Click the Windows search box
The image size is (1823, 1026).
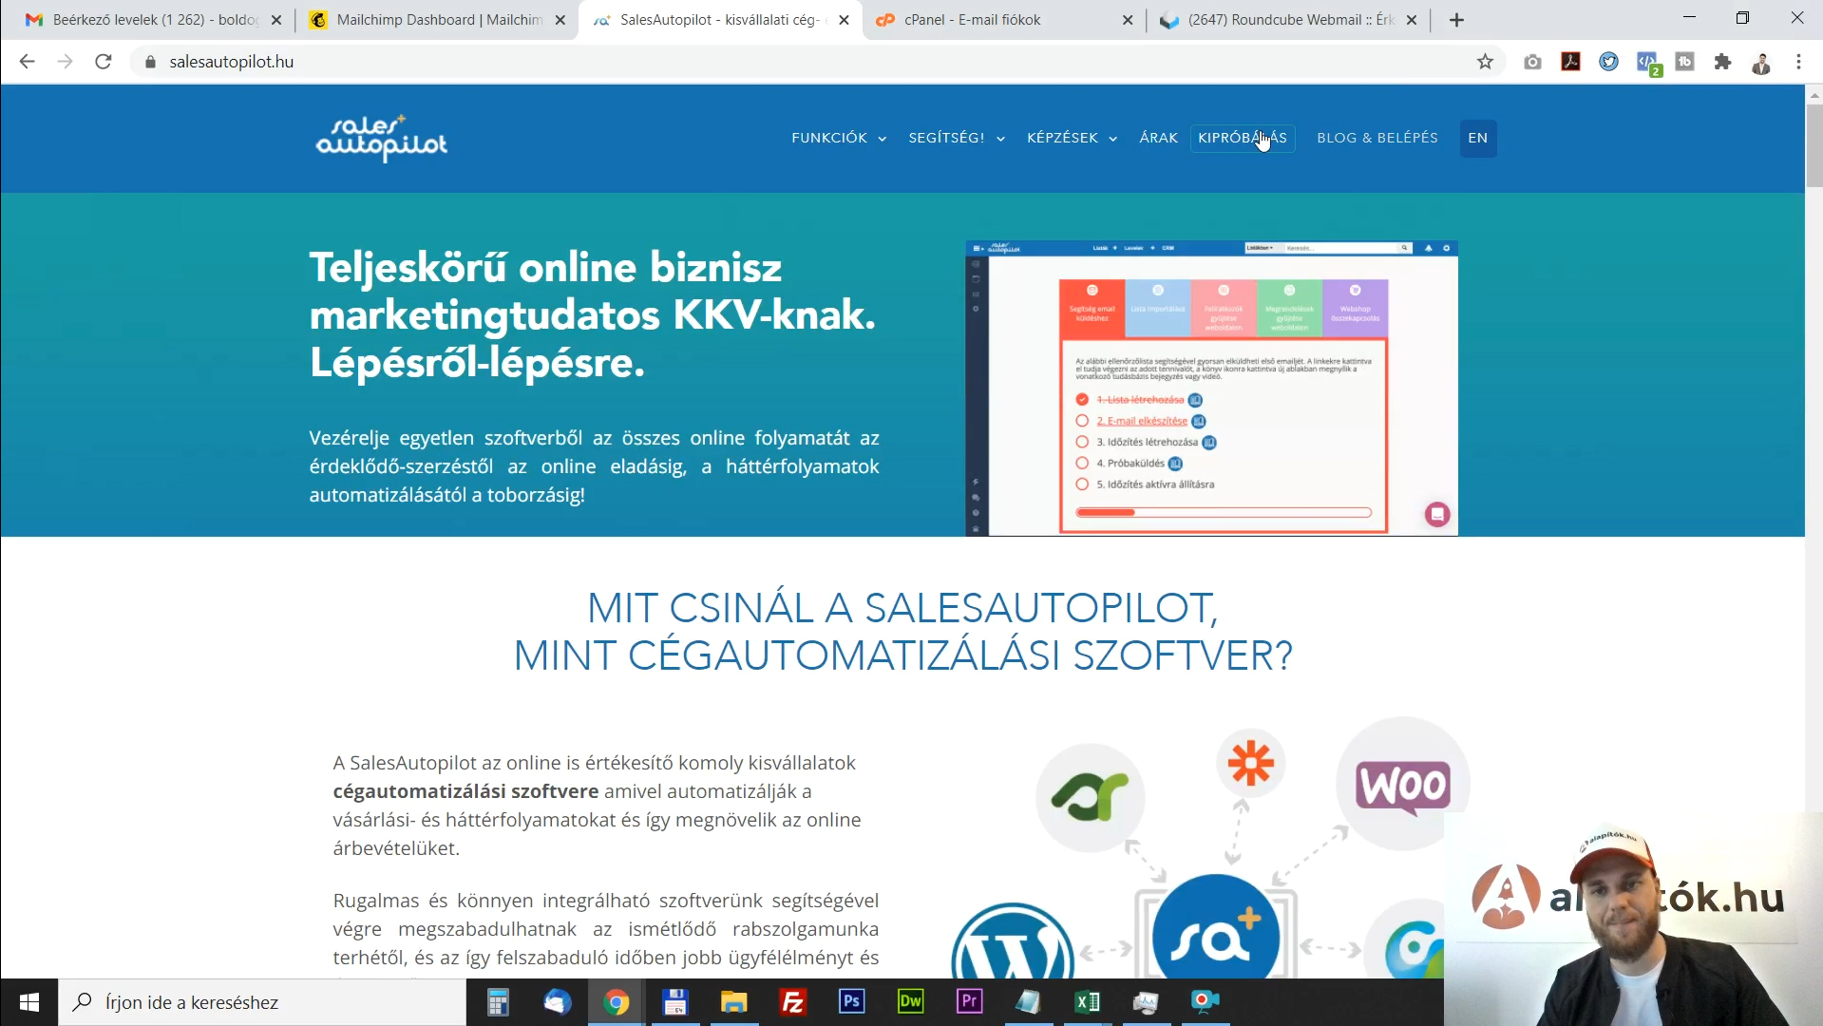click(263, 1002)
